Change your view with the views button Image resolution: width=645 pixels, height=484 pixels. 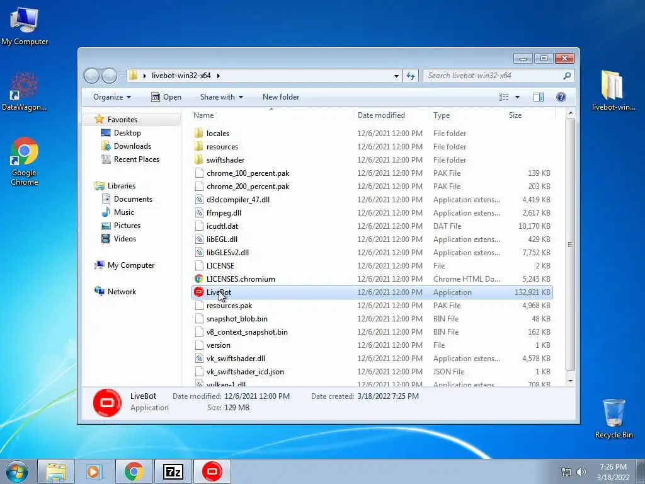tap(504, 96)
